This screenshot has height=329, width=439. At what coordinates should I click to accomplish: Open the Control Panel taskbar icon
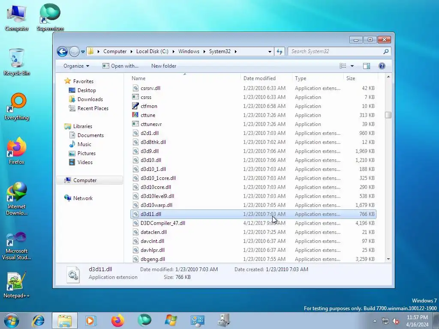[x=197, y=320]
